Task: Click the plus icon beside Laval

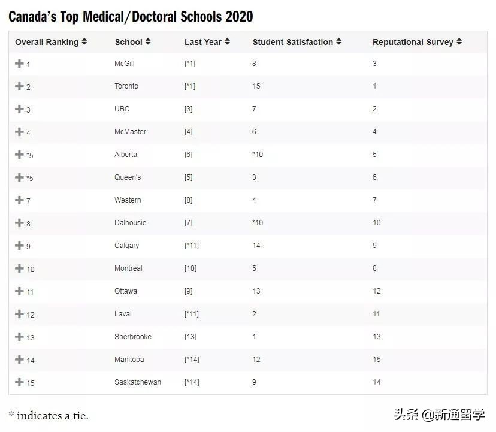Action: tap(20, 314)
